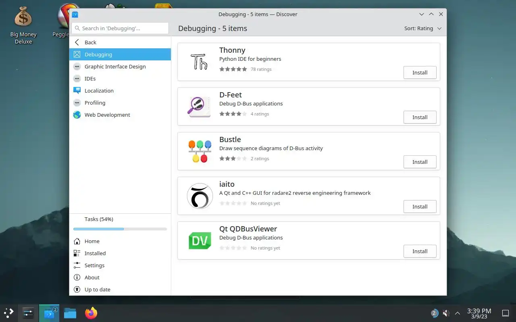Click the Bustle colored nodes icon

coord(200,151)
